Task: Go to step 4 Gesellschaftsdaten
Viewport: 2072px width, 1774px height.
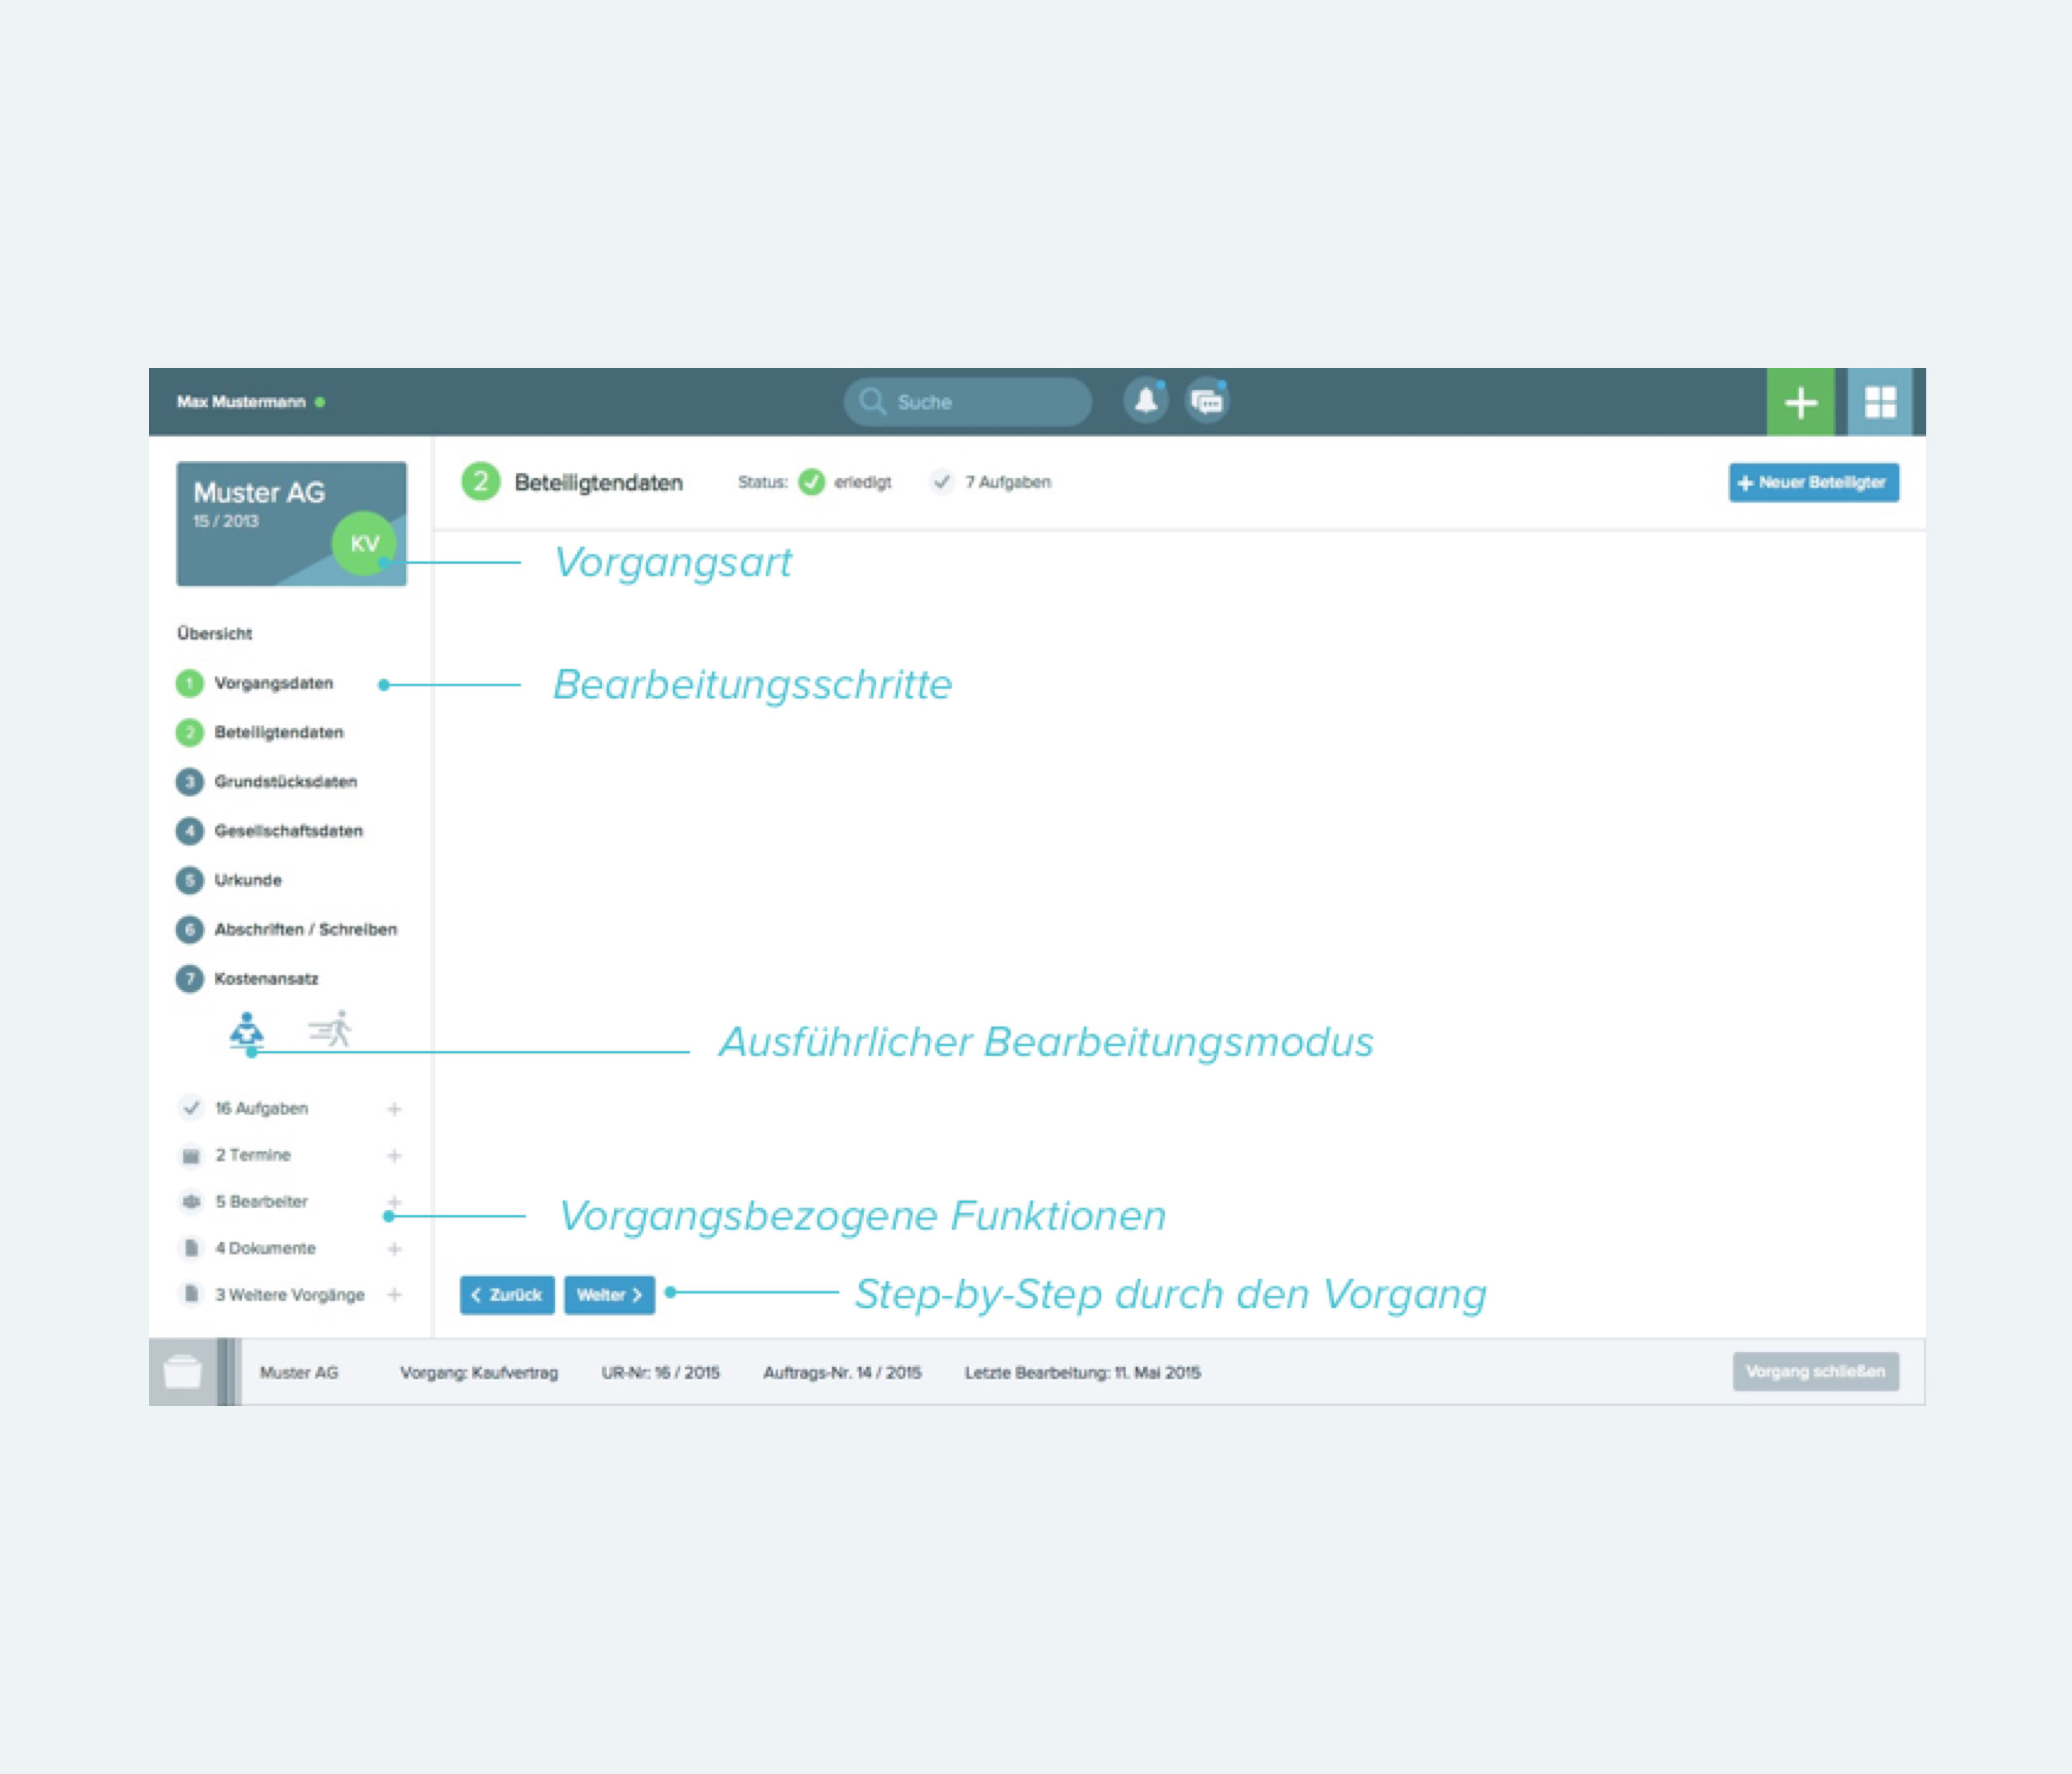Action: click(270, 830)
